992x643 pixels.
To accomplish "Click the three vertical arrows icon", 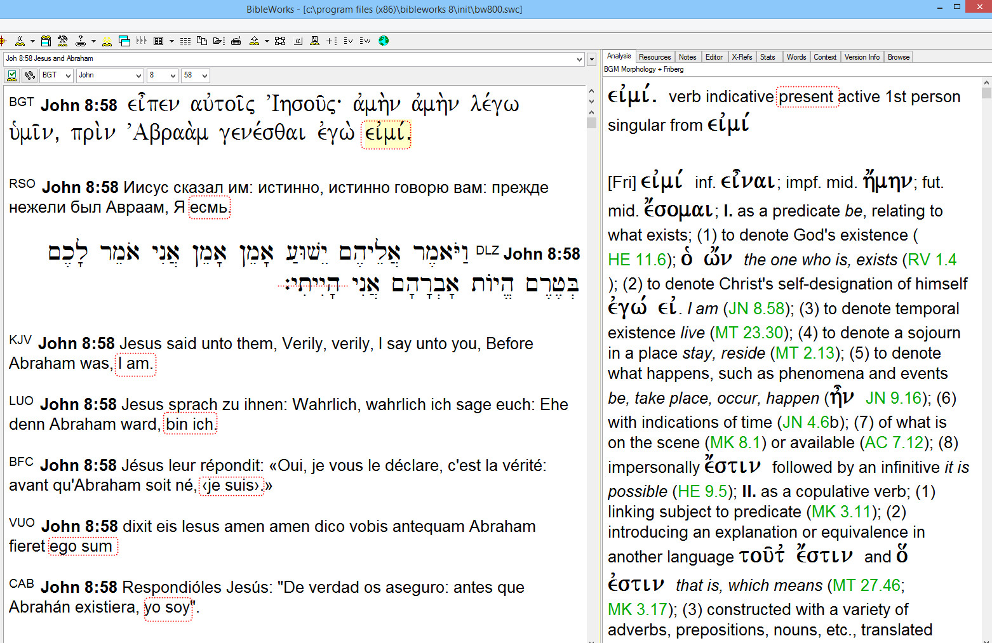I will (x=141, y=41).
